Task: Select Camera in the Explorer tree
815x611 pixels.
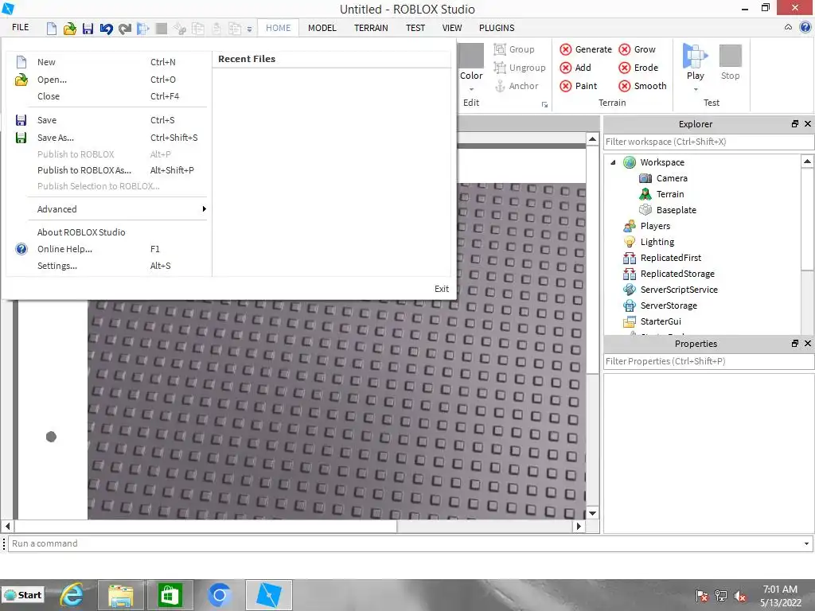Action: 663,178
